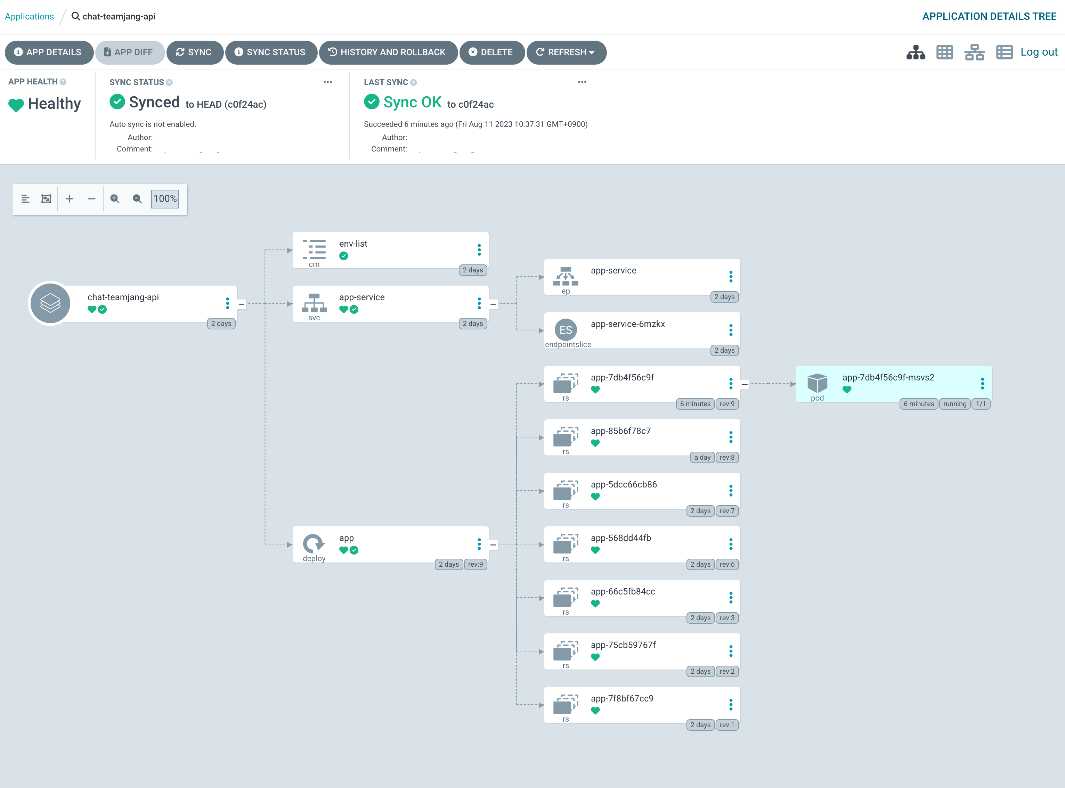Open Sync Status panel ellipsis menu
The height and width of the screenshot is (788, 1065).
click(327, 82)
